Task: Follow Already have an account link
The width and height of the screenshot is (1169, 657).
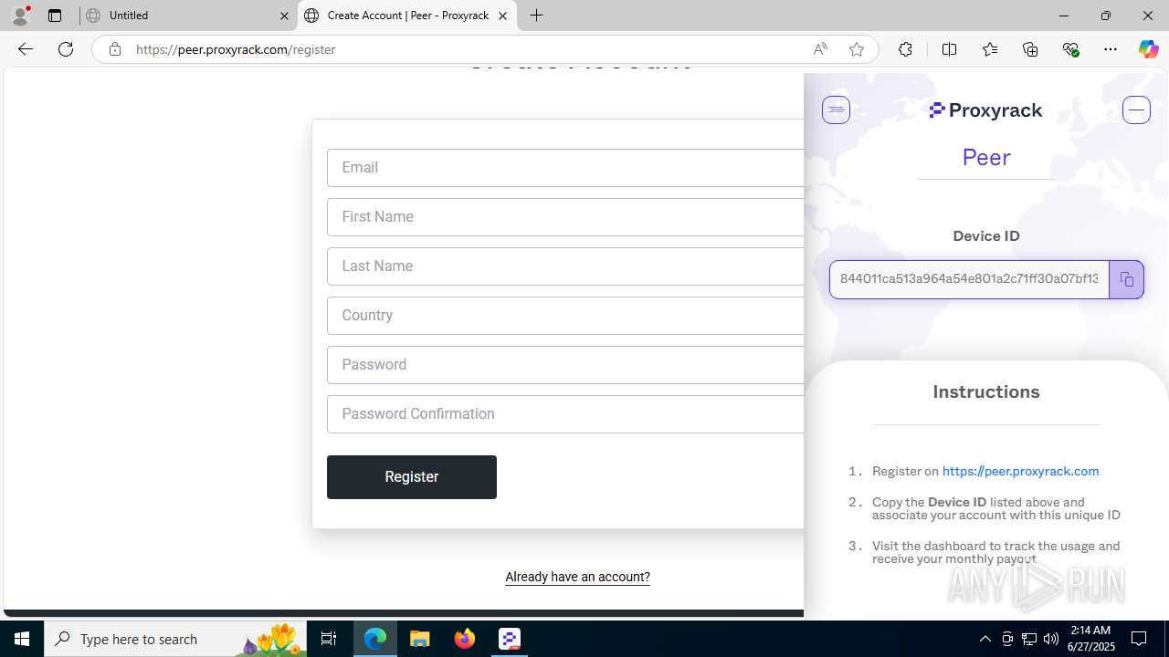Action: [577, 577]
